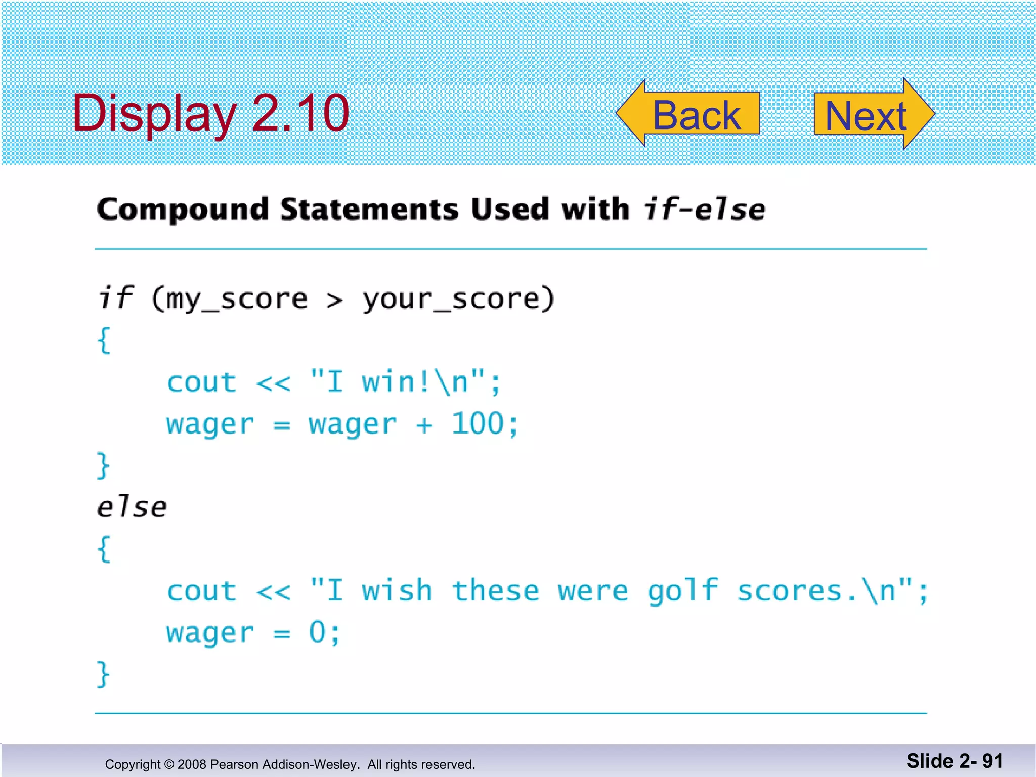Click the opening brace below if line
1036x777 pixels.
(104, 340)
